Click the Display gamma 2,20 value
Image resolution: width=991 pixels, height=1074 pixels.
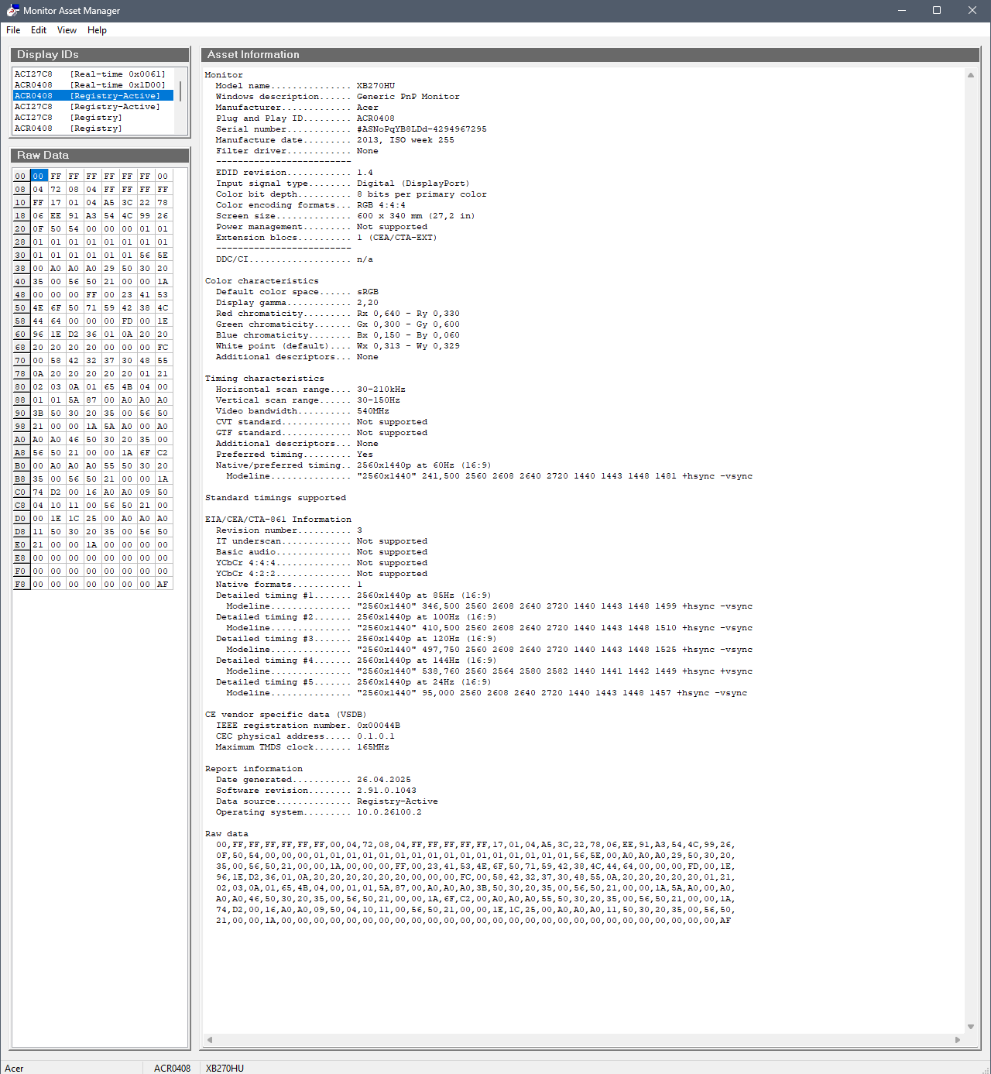[x=368, y=303]
